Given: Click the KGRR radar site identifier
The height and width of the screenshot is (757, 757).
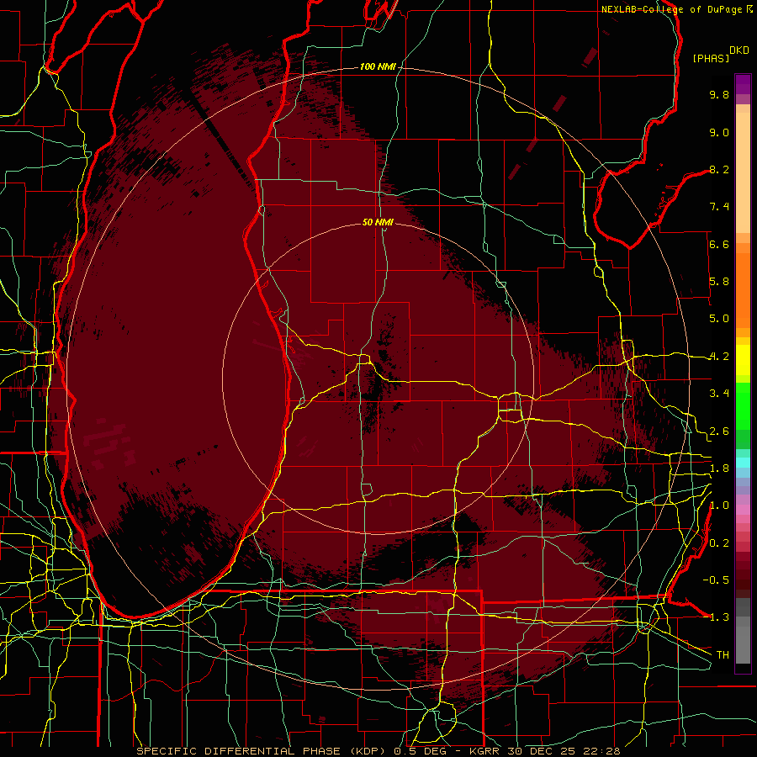Looking at the screenshot, I should point(484,751).
